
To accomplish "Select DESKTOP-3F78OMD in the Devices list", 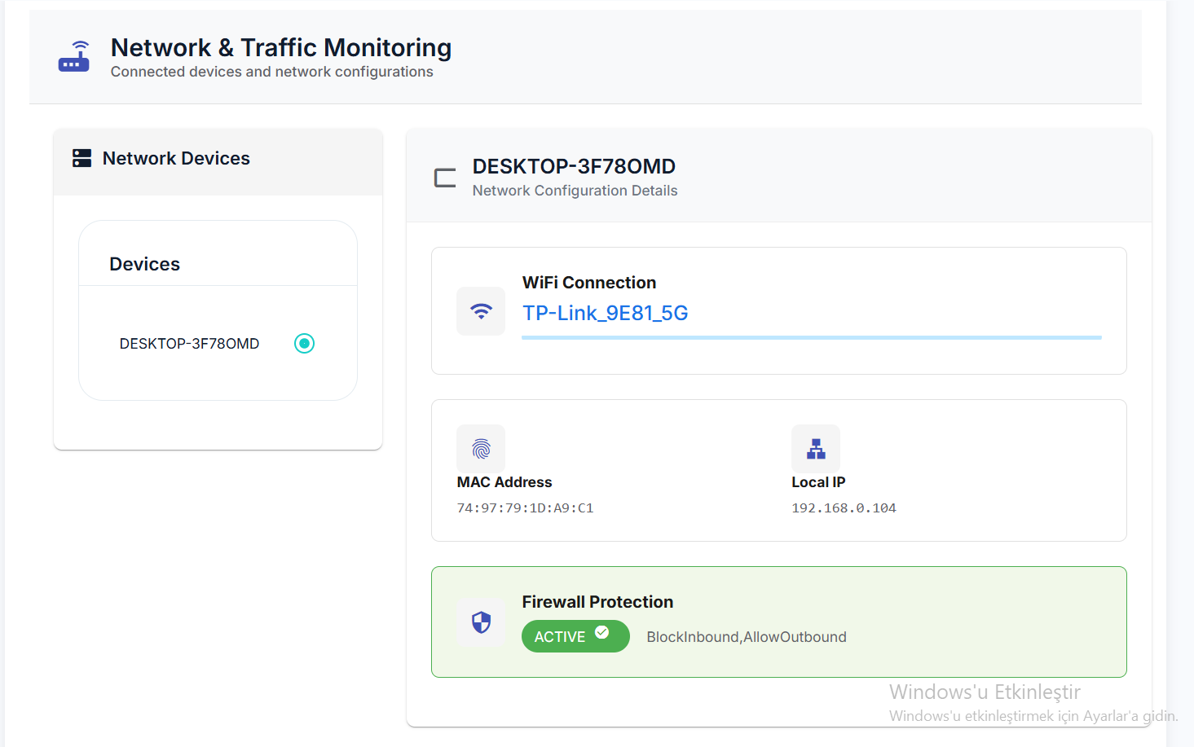I will point(189,343).
